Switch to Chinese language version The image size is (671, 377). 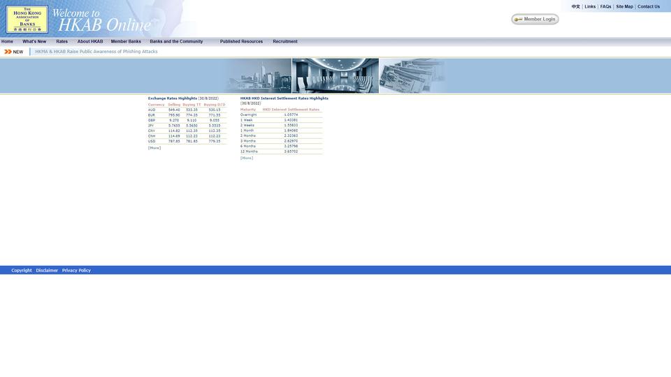(575, 7)
